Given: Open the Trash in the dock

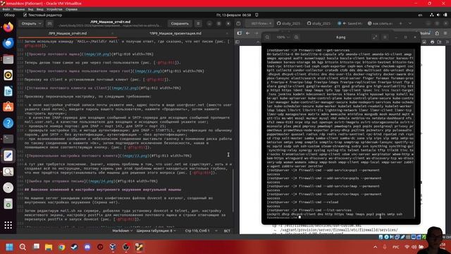Looking at the screenshot, I should 8,204.
